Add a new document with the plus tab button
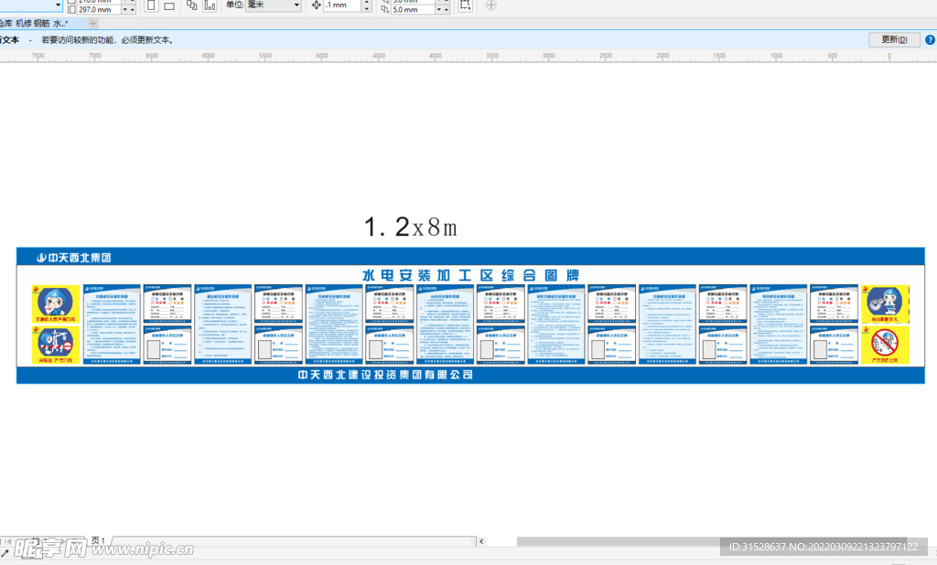937x565 pixels. coord(92,23)
